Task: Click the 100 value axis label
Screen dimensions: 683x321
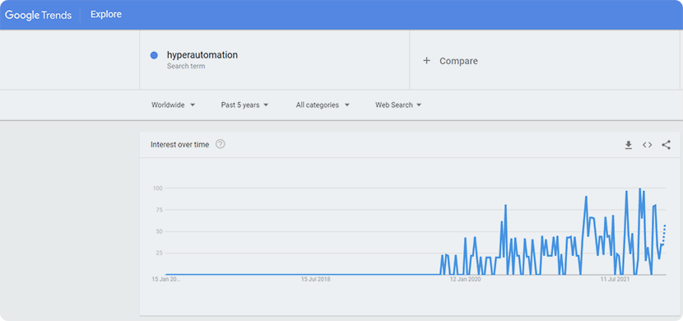Action: [157, 188]
